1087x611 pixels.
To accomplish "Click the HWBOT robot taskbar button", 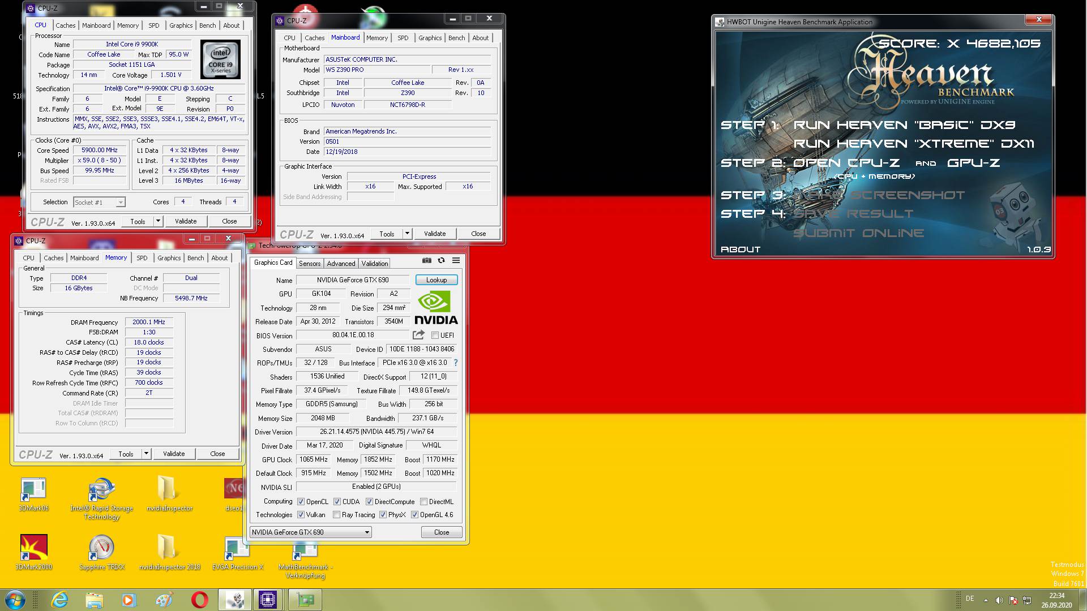I will (x=234, y=600).
